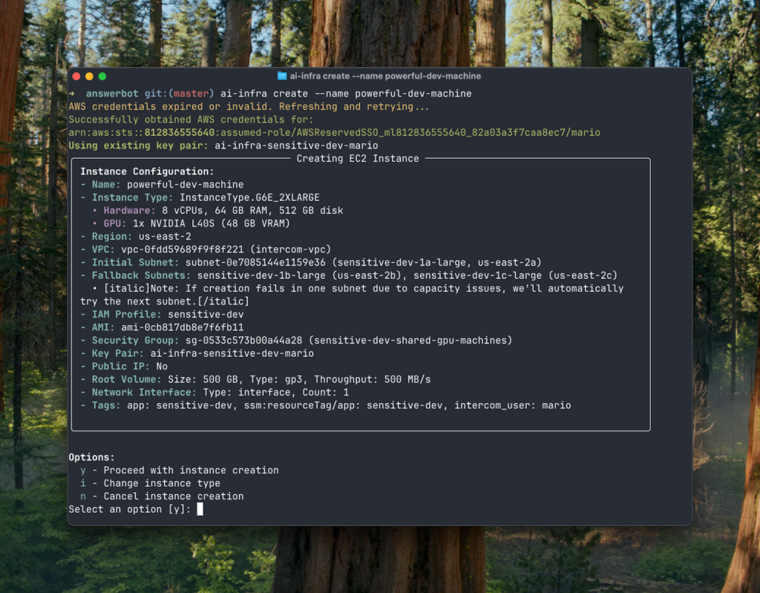Click the Name value 'powerful-dev-machine'
The width and height of the screenshot is (760, 593).
pos(185,185)
